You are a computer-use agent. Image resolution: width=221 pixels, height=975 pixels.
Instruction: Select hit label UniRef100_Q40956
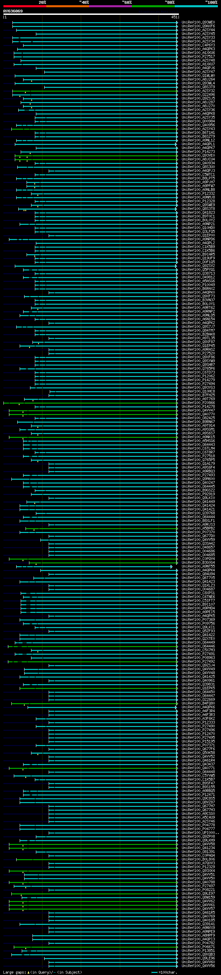[198, 125]
